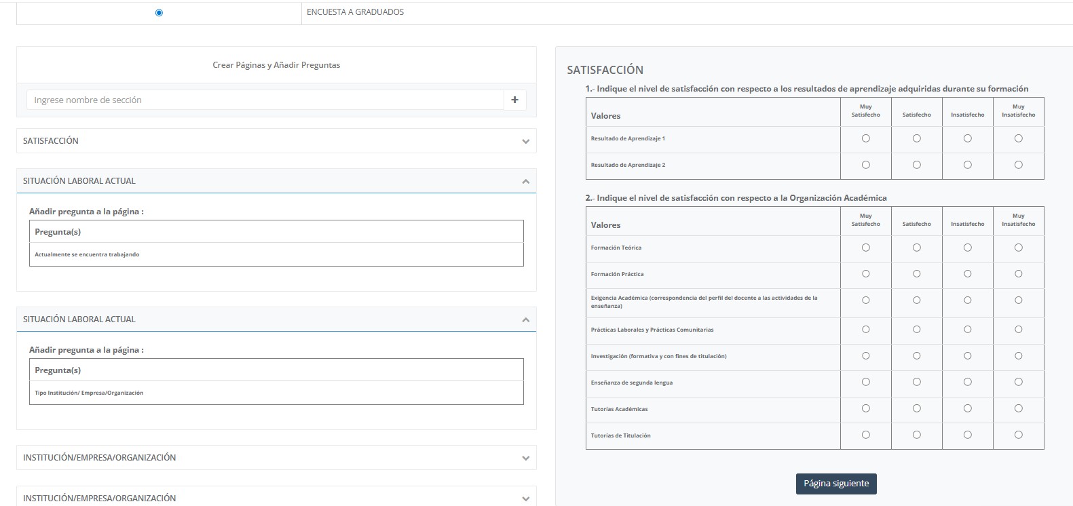Click 'Crear Páginas y Añadir Preguntas' heading
Screen dimensions: 1073x506
click(x=276, y=65)
